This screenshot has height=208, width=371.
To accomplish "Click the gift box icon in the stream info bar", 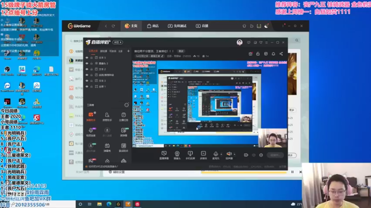I will coord(250,54).
